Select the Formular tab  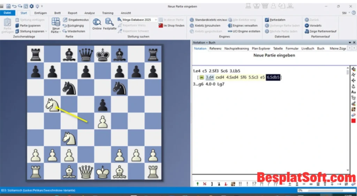click(x=292, y=49)
